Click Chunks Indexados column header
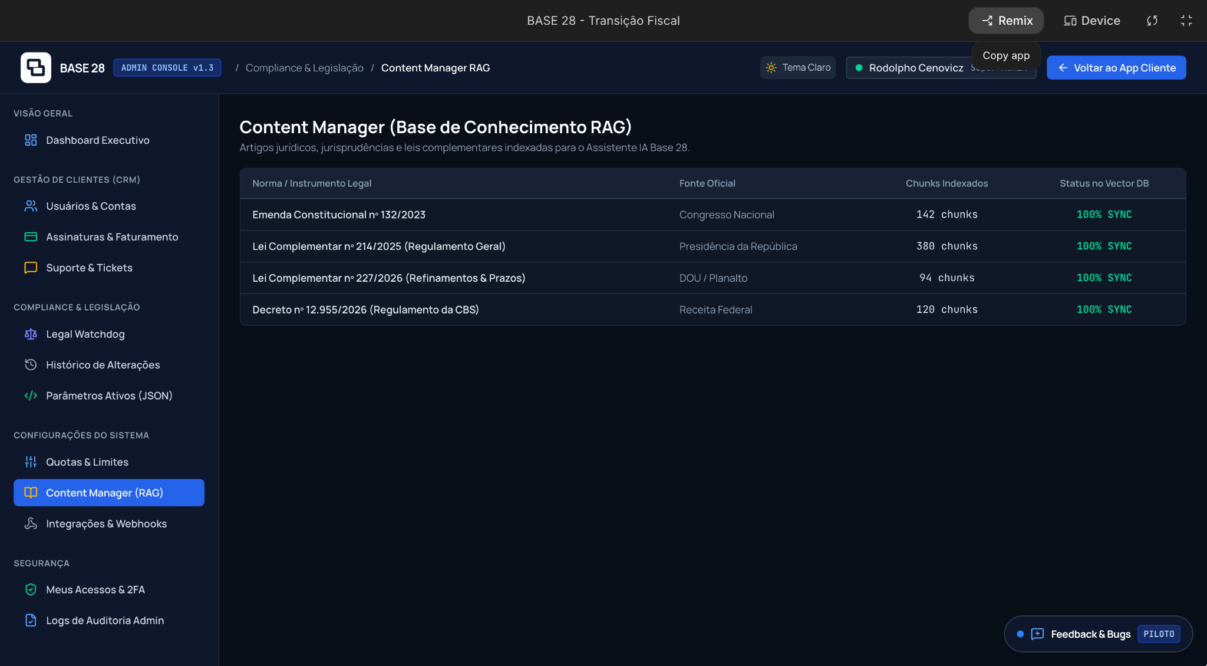The image size is (1207, 666). point(947,183)
